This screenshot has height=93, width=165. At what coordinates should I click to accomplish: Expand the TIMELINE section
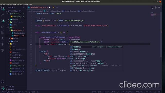[11, 89]
